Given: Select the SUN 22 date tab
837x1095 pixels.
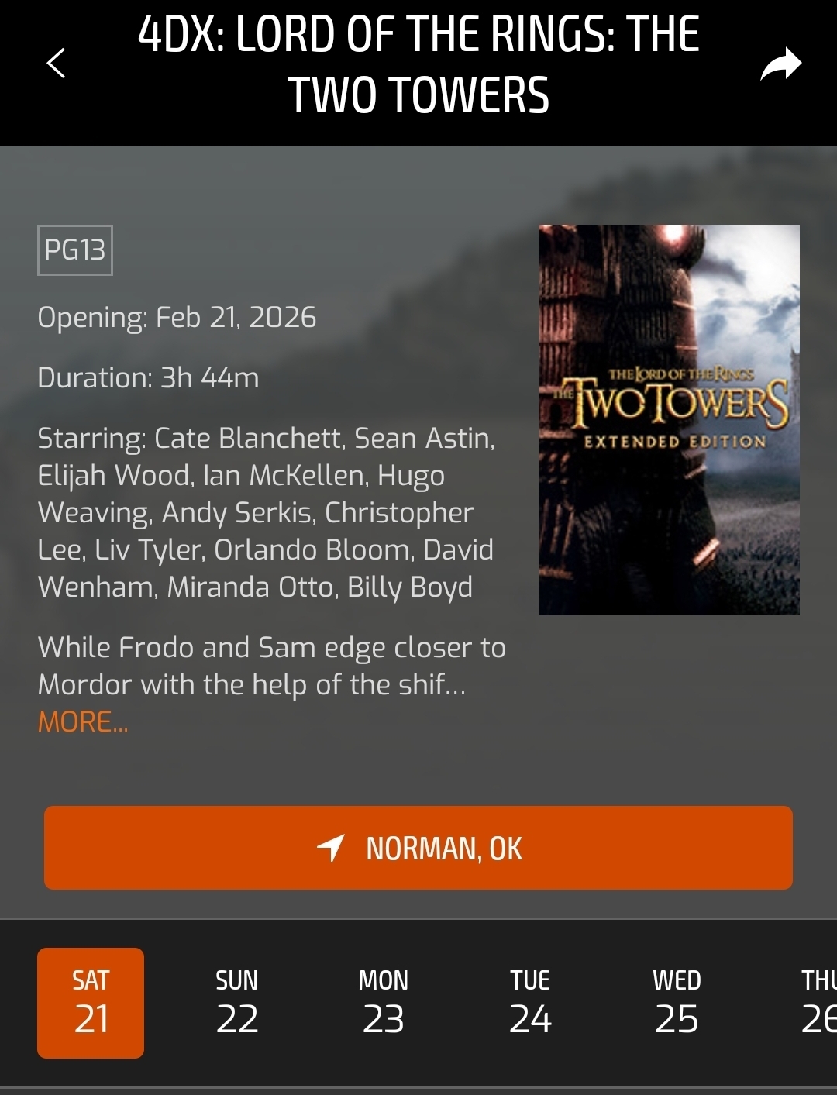Looking at the screenshot, I should 237,1003.
